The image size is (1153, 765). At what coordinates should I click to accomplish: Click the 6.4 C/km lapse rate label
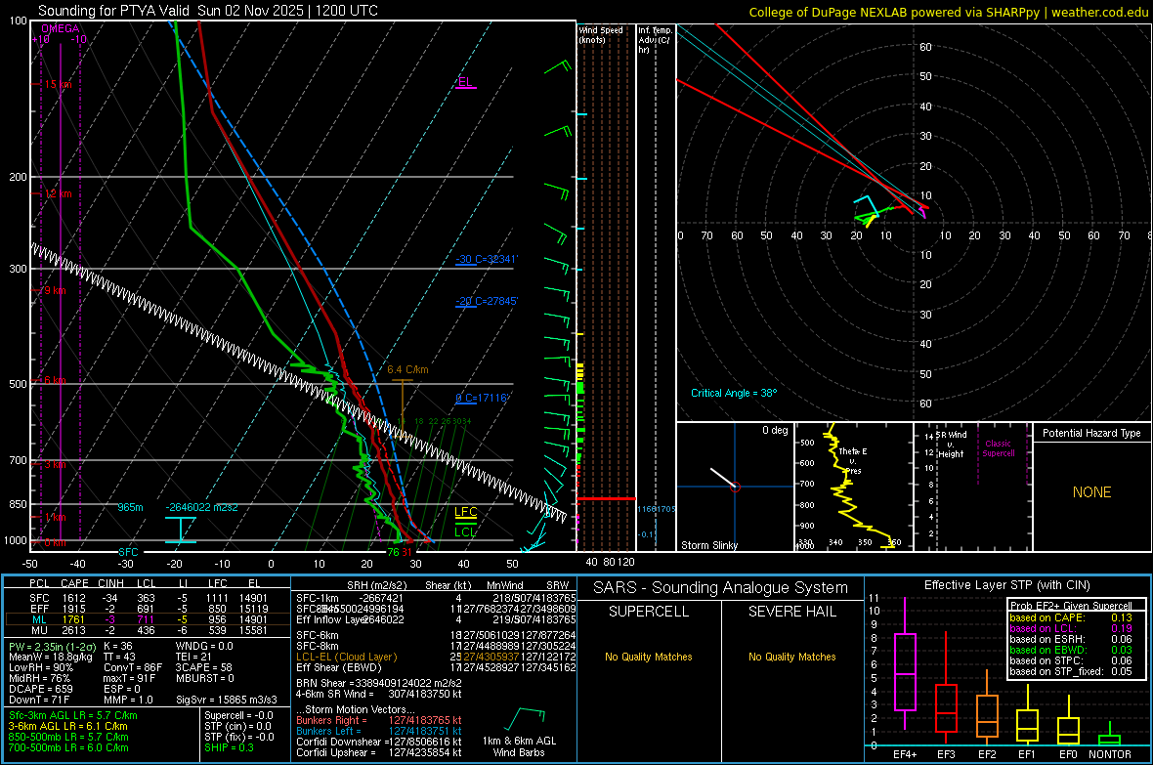point(407,369)
